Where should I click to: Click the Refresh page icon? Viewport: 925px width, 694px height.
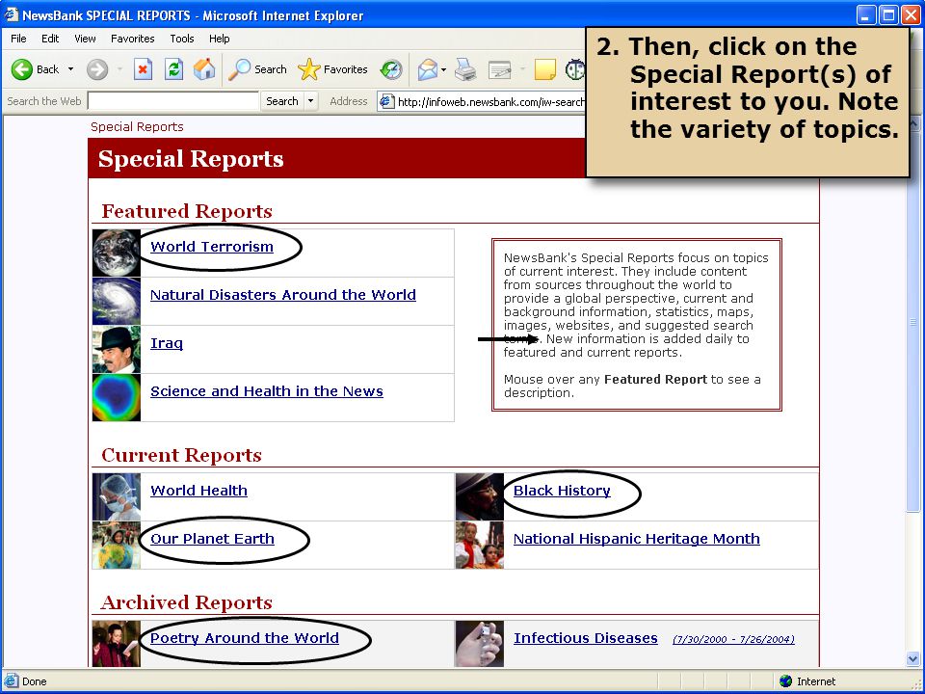(173, 69)
